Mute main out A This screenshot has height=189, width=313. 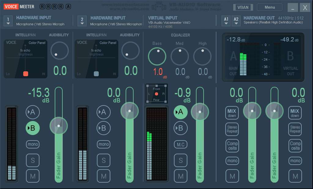tap(232, 176)
